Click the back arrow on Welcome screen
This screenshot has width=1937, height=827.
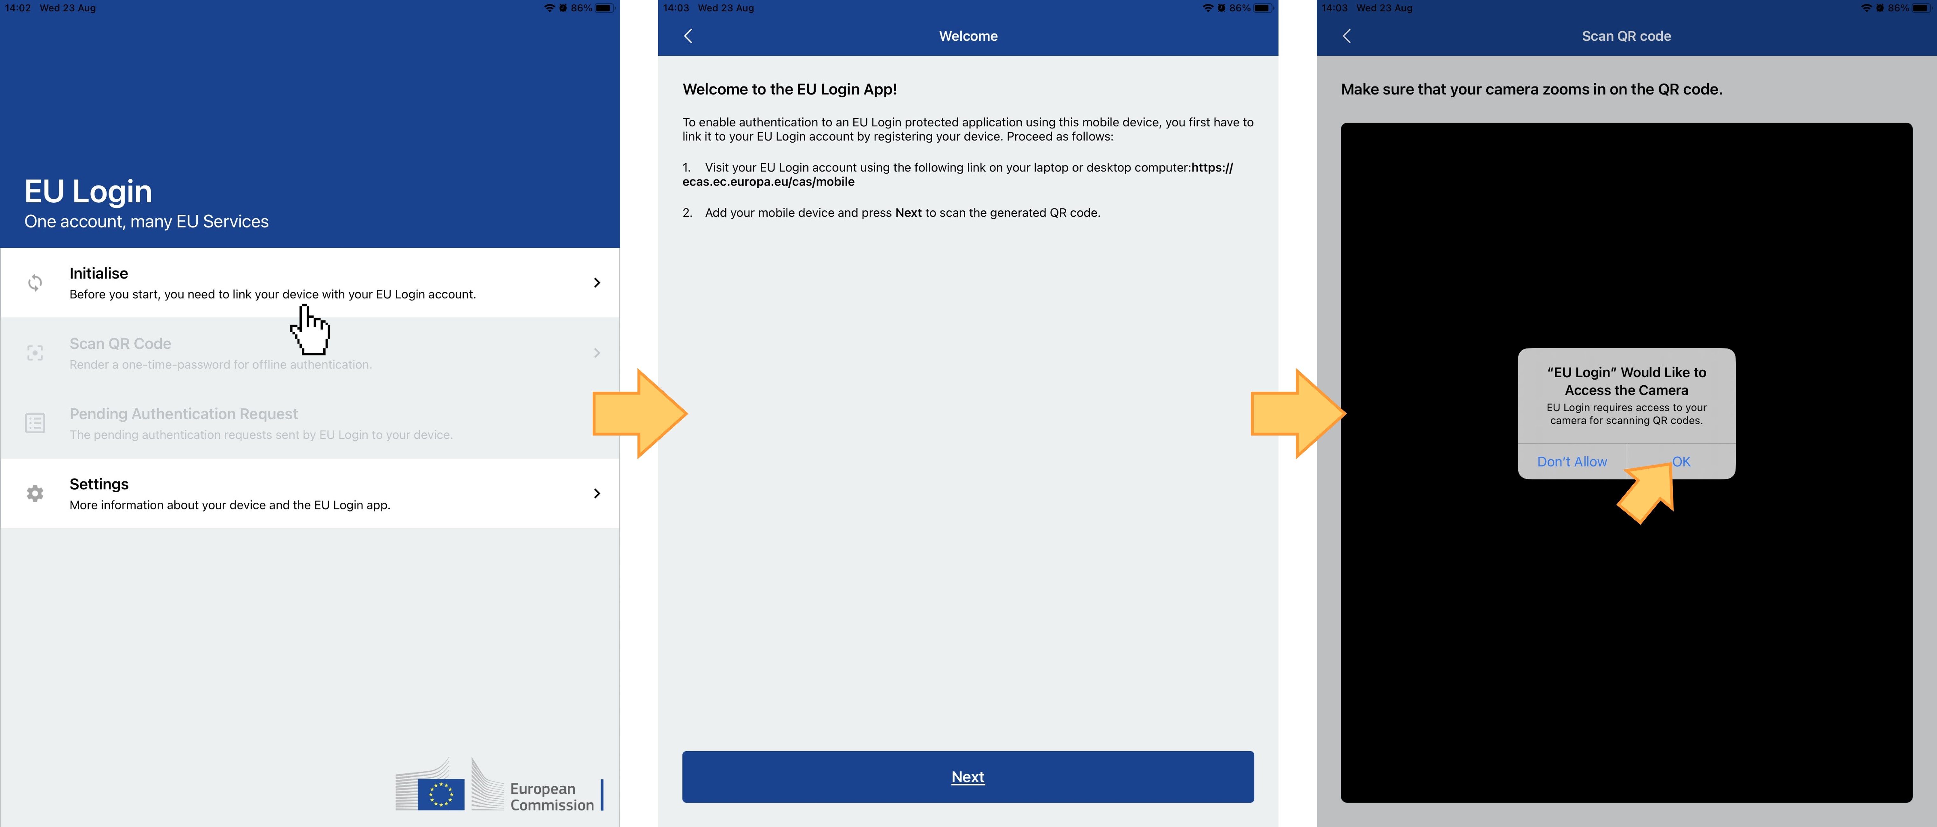pos(688,35)
